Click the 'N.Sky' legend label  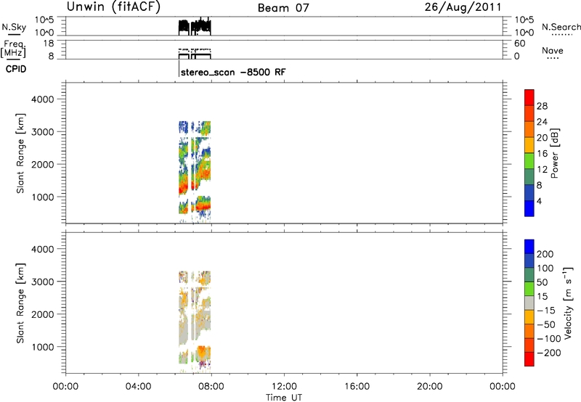point(14,27)
